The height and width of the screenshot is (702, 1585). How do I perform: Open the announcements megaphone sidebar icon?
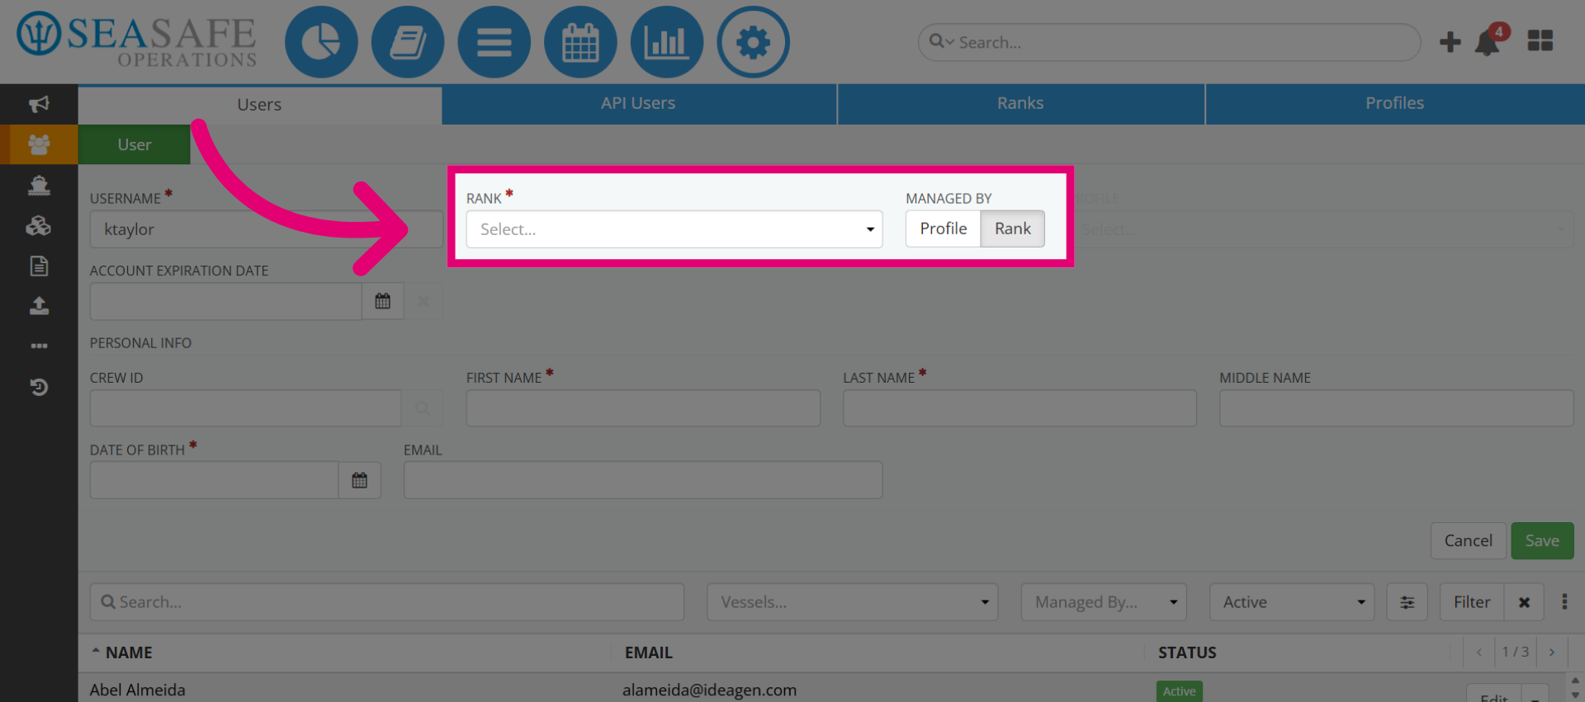(39, 104)
